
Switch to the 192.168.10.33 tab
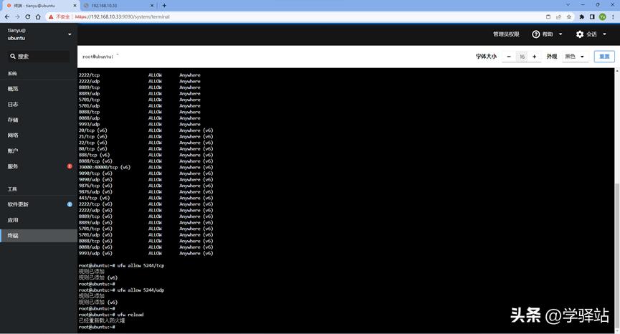pos(118,6)
